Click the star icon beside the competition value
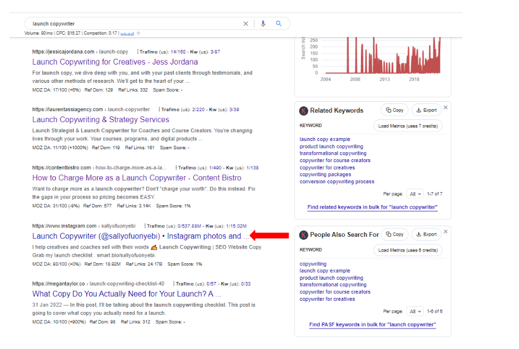This screenshot has height=349, width=519. (138, 33)
